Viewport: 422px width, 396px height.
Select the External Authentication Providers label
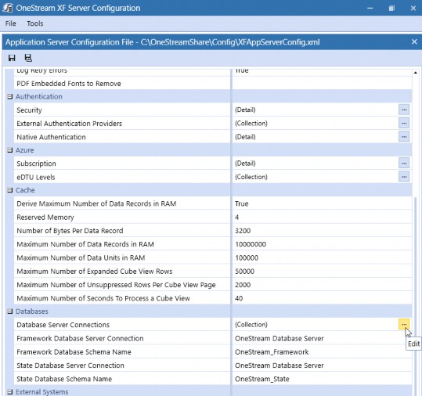point(69,124)
